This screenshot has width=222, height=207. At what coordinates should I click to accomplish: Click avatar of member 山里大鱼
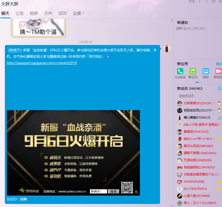pos(180,196)
